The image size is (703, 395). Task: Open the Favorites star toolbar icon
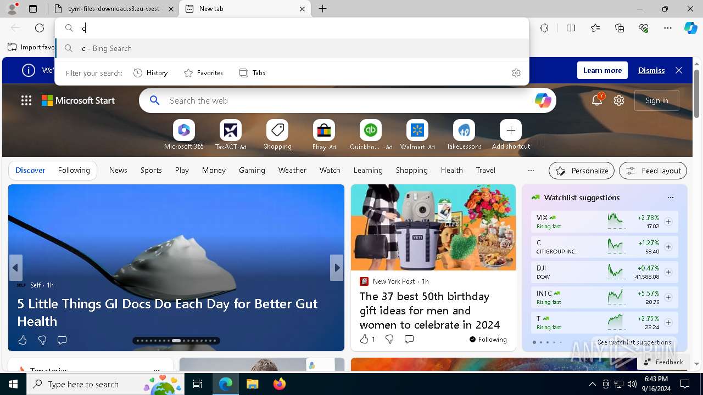[x=595, y=28]
